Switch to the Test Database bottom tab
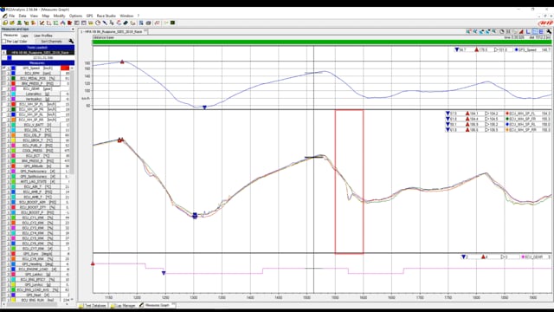The height and width of the screenshot is (312, 554). point(93,305)
